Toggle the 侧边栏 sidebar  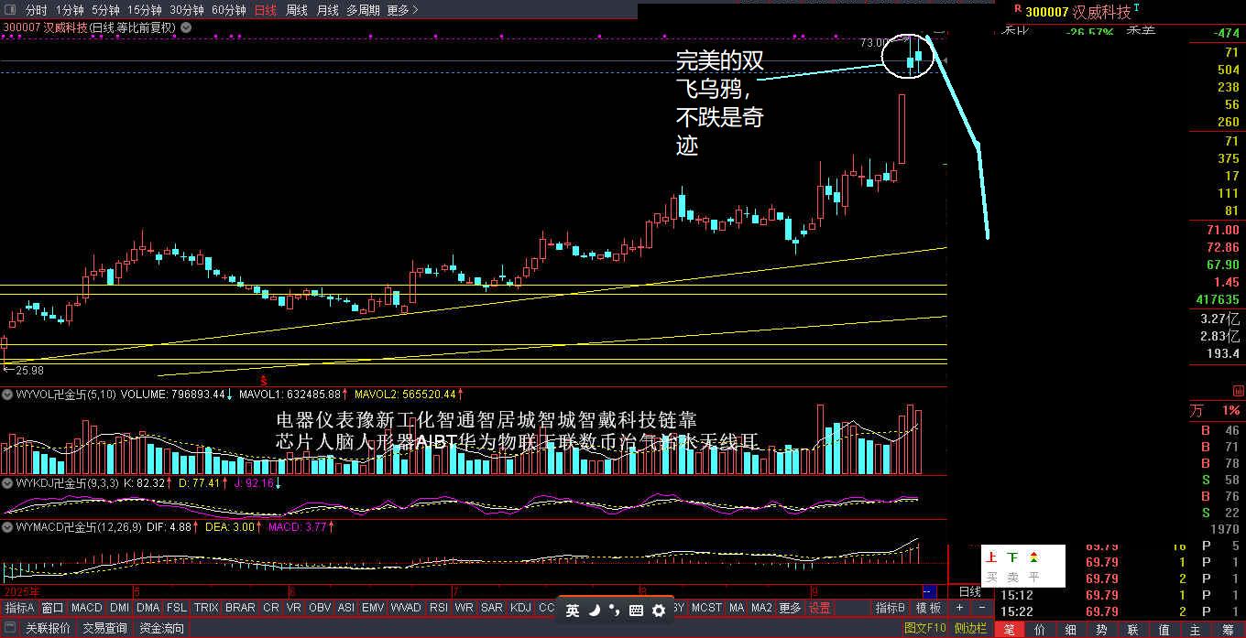tap(970, 628)
